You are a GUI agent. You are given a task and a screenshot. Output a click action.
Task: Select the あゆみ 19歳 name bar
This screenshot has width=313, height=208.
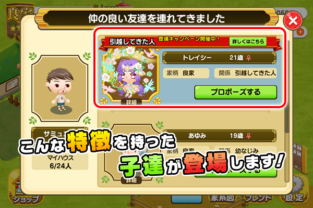point(220,136)
